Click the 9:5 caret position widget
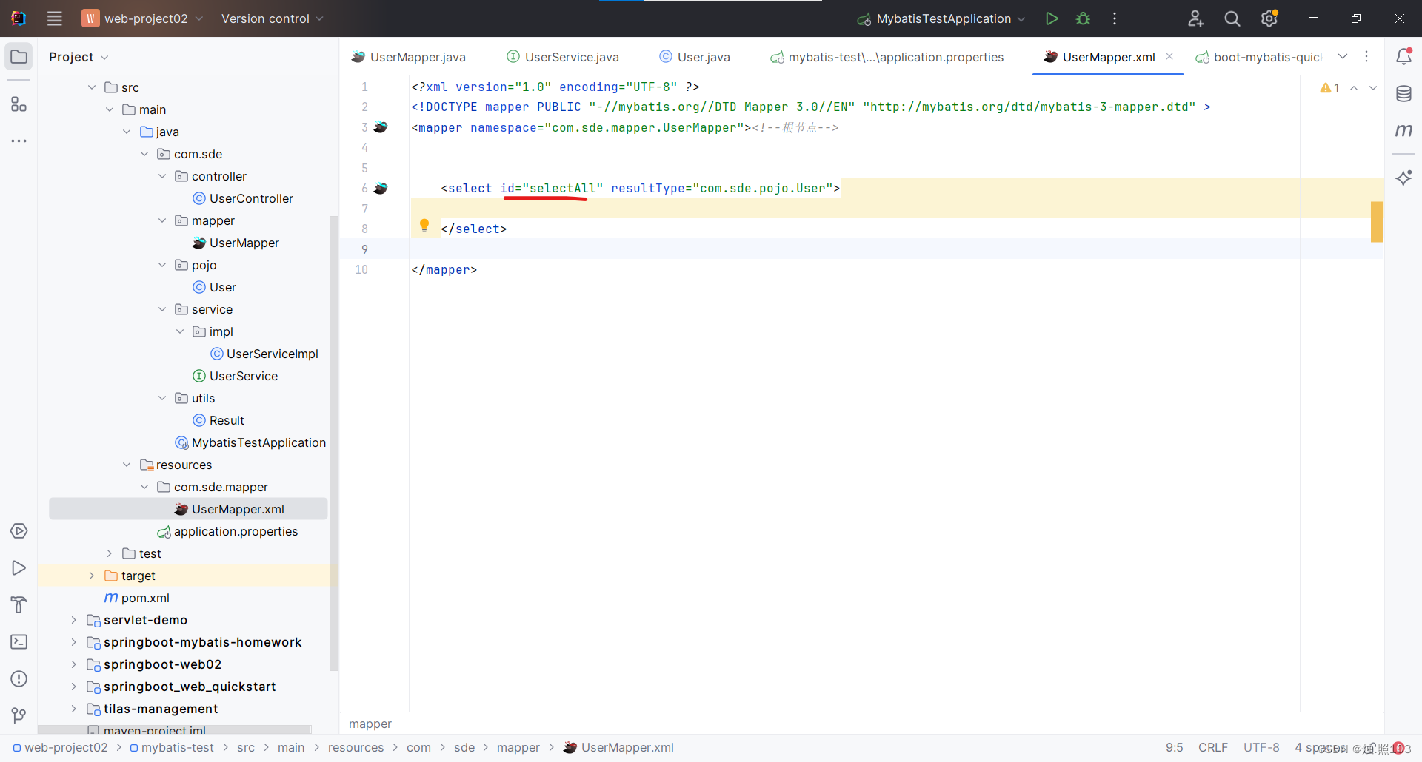The width and height of the screenshot is (1422, 762). point(1174,747)
